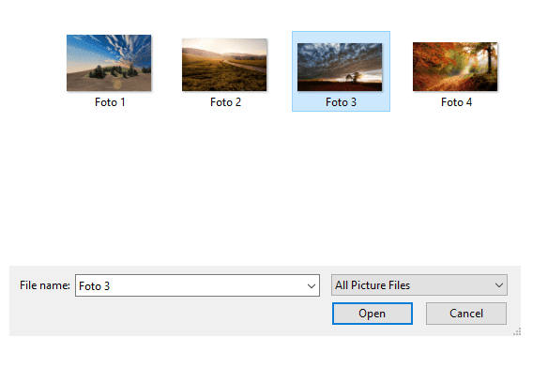Select the Foto 1 thumbnail image
This screenshot has width=548, height=368.
tap(109, 63)
